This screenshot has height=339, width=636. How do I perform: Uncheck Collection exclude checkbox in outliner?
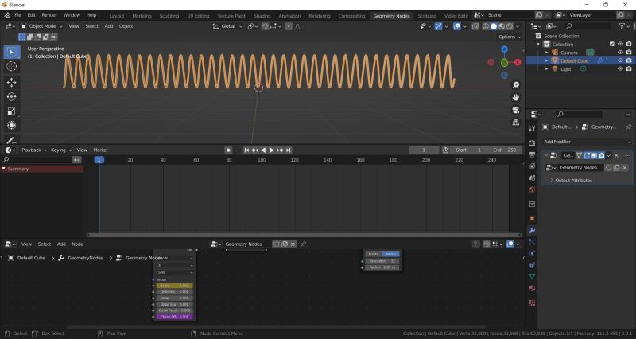point(612,44)
